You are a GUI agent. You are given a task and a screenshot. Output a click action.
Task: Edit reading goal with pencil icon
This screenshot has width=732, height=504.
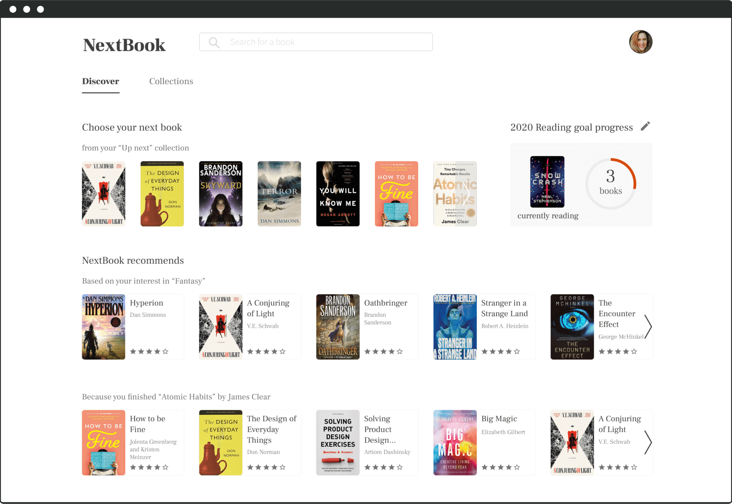pyautogui.click(x=645, y=126)
